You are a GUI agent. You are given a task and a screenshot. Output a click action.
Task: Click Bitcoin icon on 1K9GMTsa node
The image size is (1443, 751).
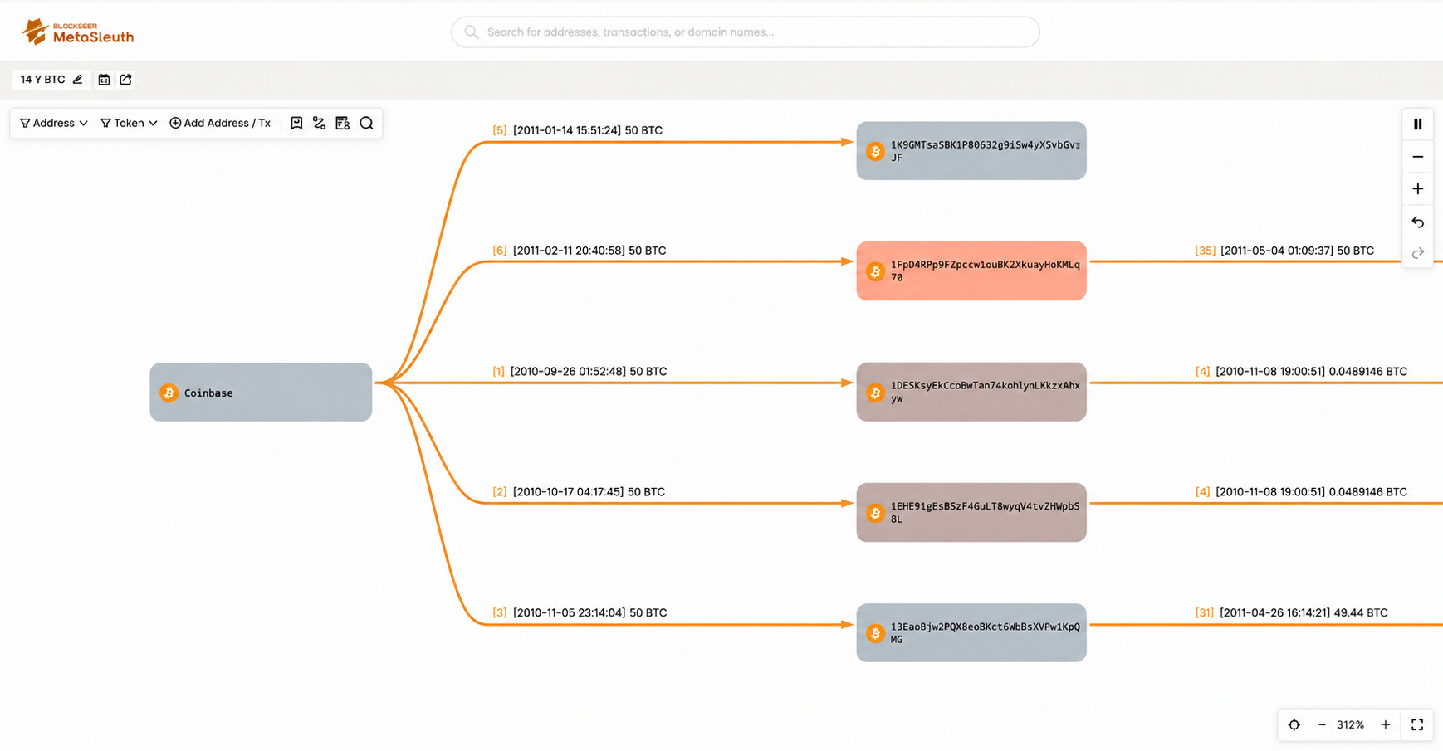click(875, 151)
